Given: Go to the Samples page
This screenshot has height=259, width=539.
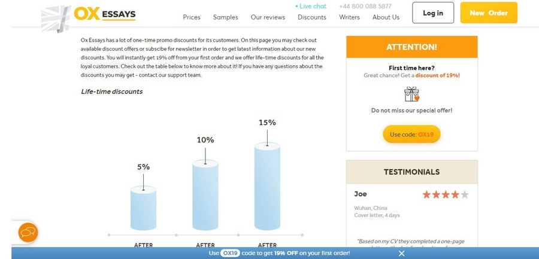Looking at the screenshot, I should coord(226,17).
